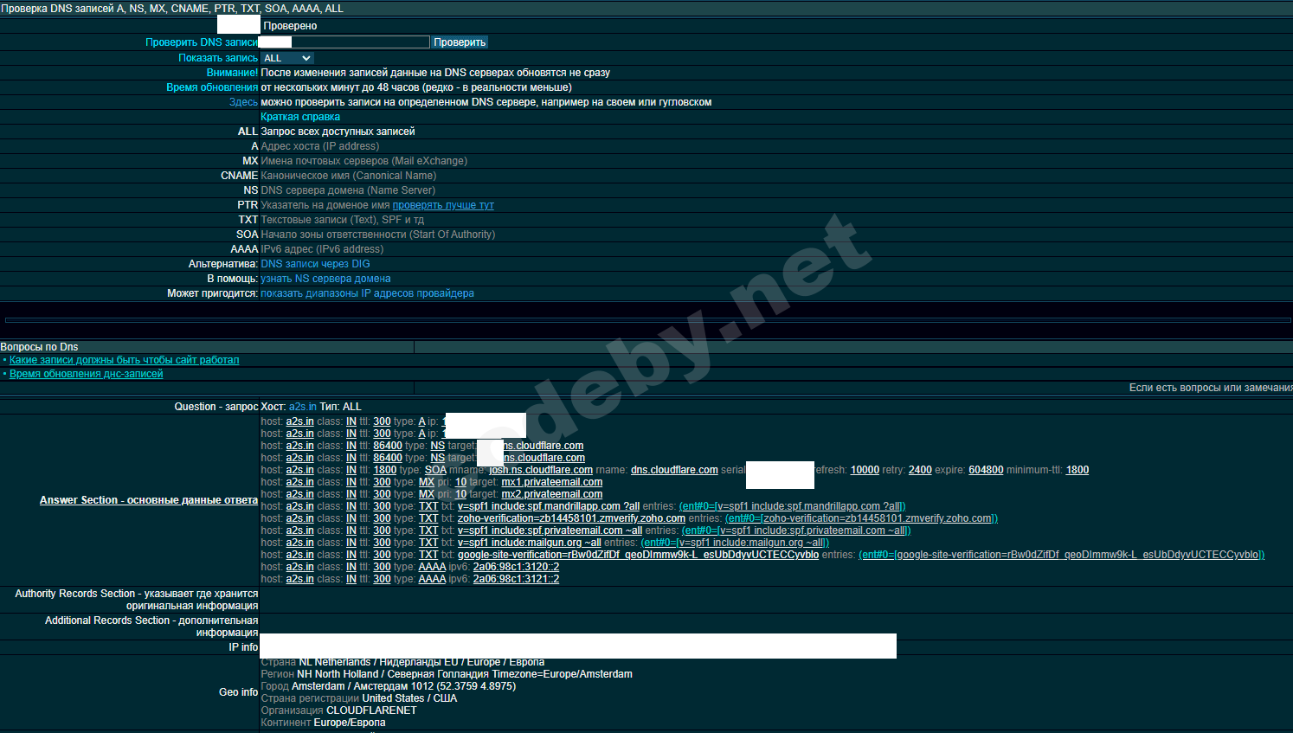The height and width of the screenshot is (733, 1293).
Task: Click the Здесь link
Action: click(243, 102)
